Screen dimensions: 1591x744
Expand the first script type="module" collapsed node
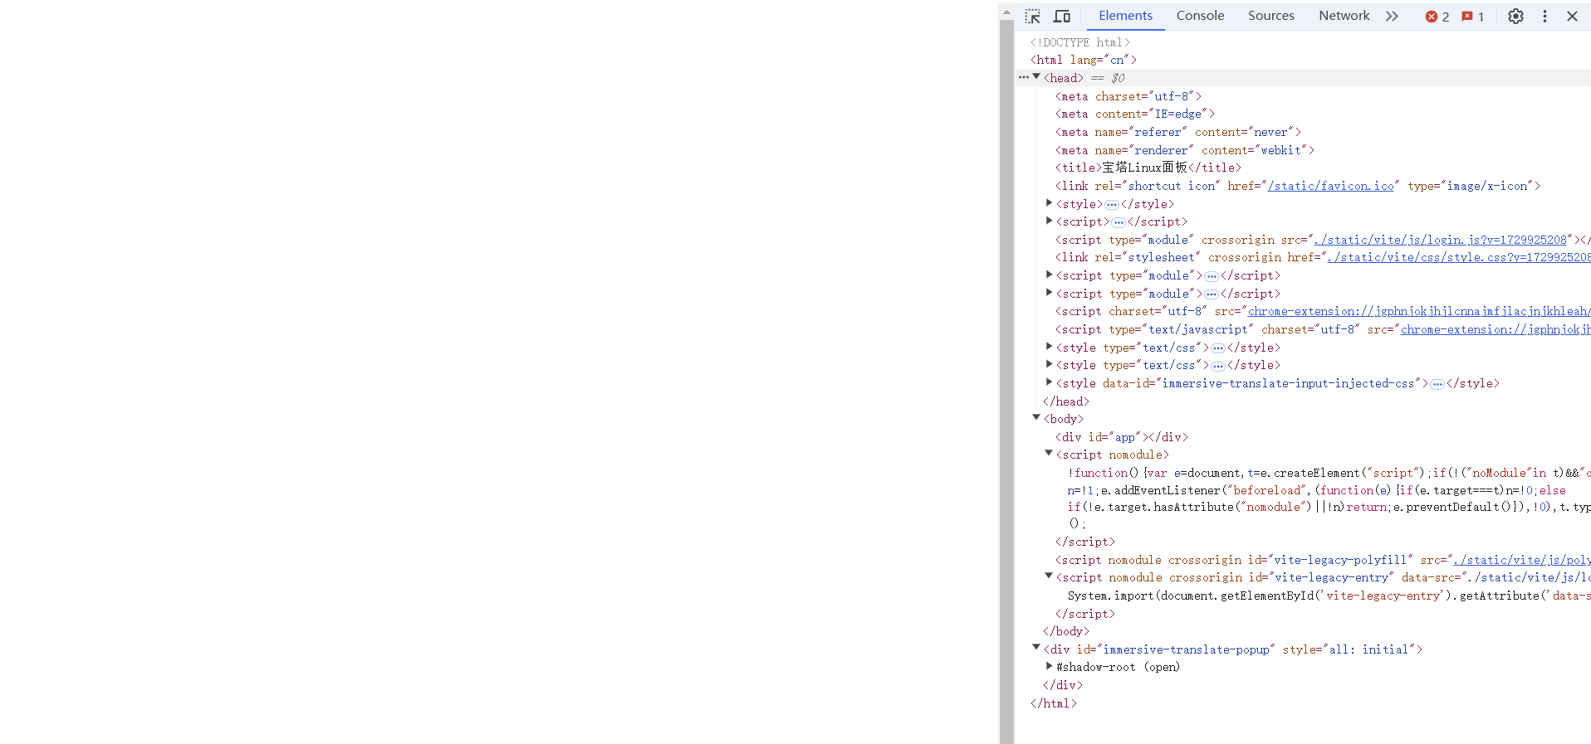(x=1049, y=275)
